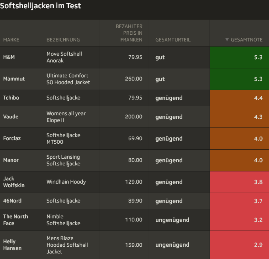Sort by Bezeichnung column header
This screenshot has height=259, width=269.
(63, 40)
